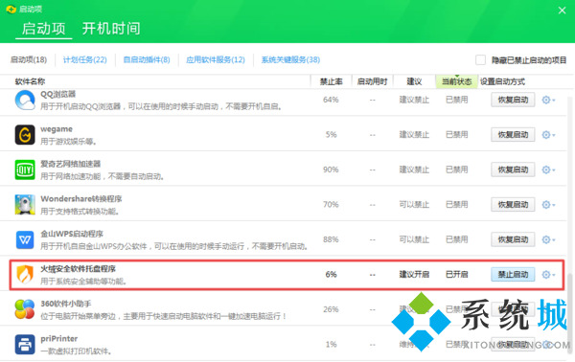
Task: Select the 应用软件服务(12) sub-tab
Action: point(216,59)
